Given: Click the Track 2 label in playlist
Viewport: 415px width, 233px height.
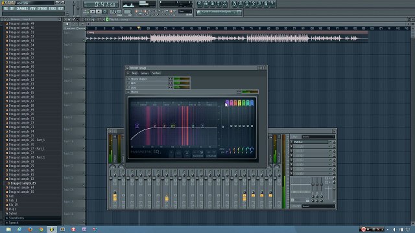Looking at the screenshot, I should tap(68, 45).
